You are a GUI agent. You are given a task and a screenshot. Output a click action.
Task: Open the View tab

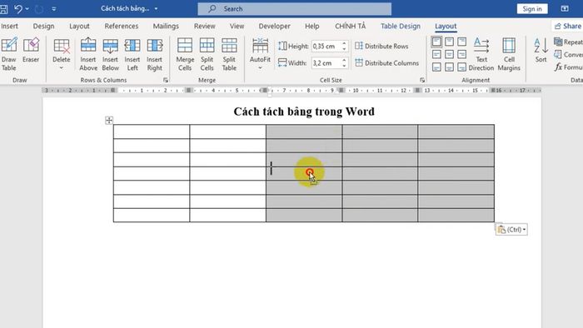pos(237,26)
